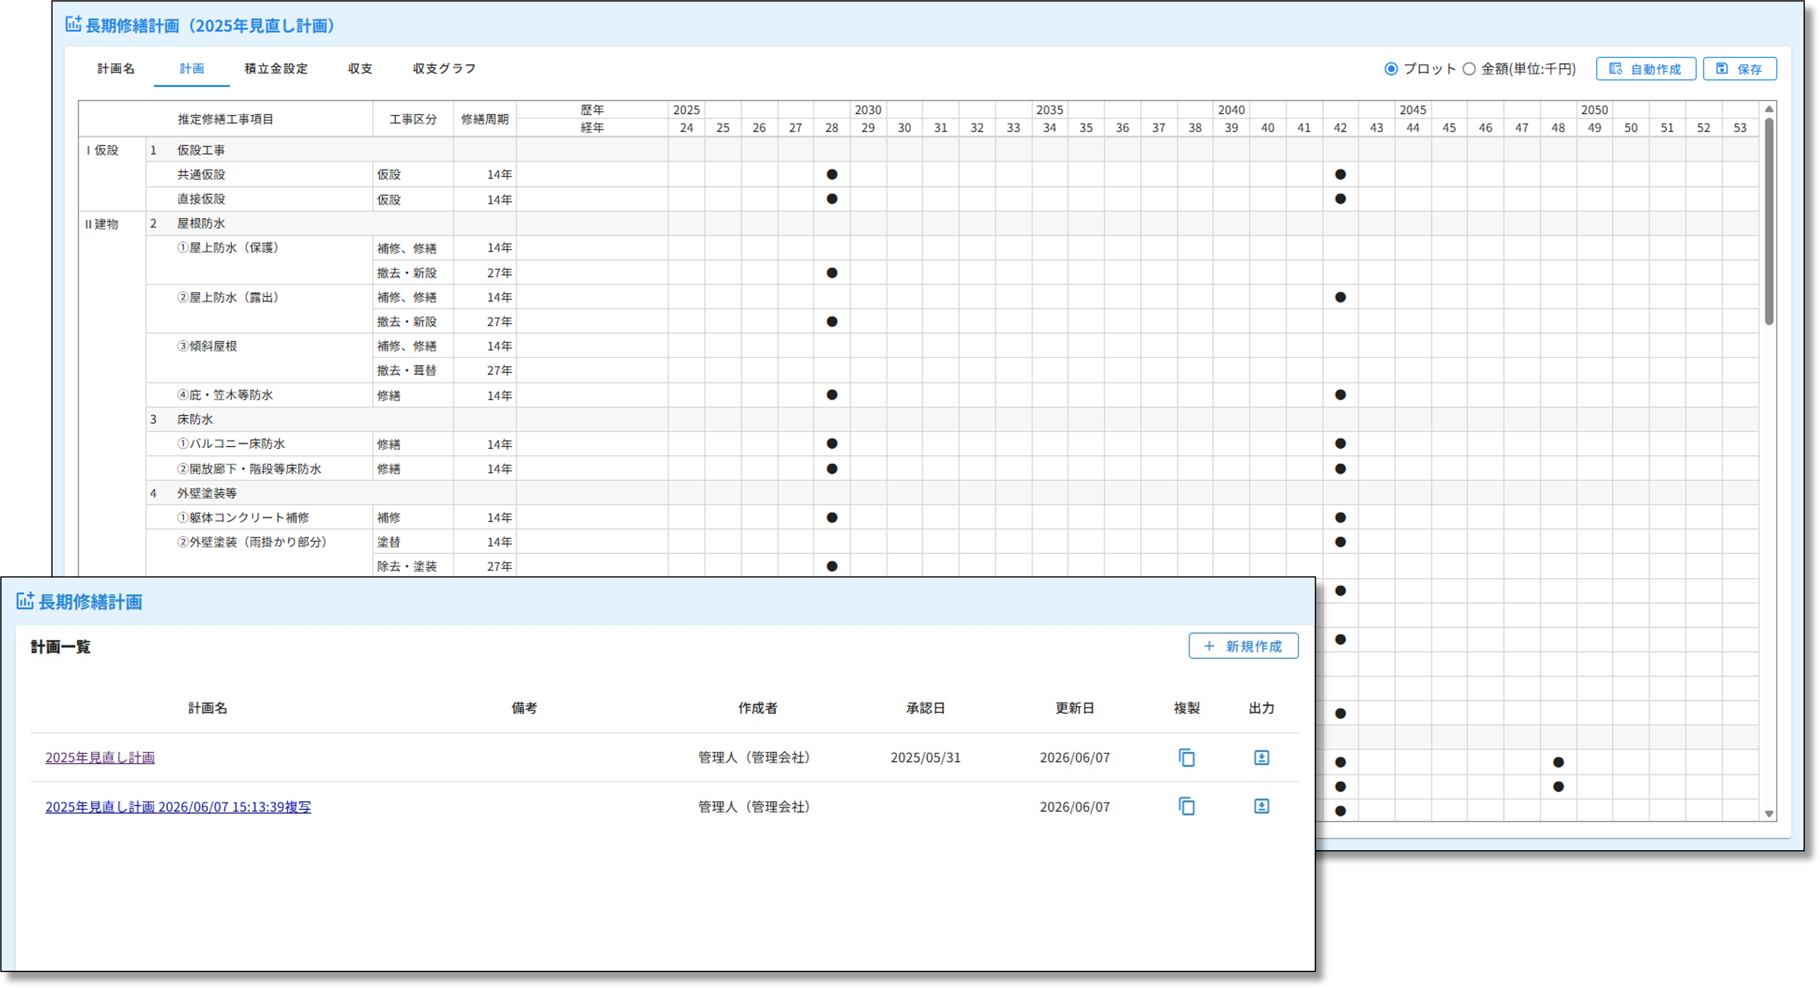Click the vertical scrollbar thumb of plan table
The height and width of the screenshot is (988, 1820).
click(1769, 221)
